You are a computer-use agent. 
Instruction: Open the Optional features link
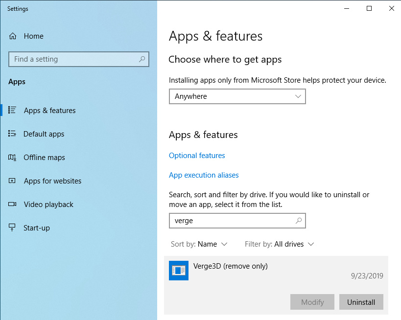[197, 156]
